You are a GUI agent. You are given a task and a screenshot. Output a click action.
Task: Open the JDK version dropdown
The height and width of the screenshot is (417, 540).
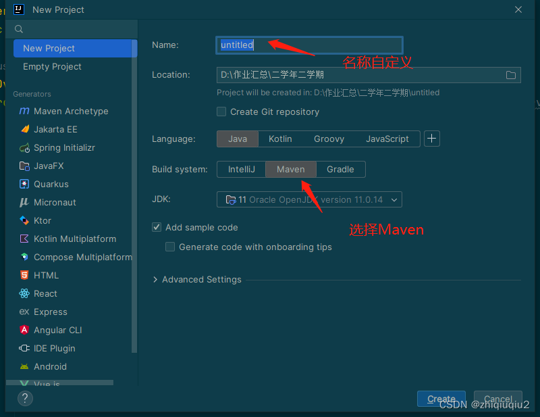click(x=309, y=199)
